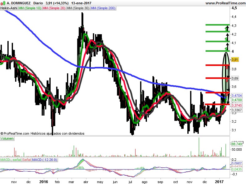Open the MM (Simple 20) moving average label
This screenshot has width=246, height=184.
click(x=54, y=8)
